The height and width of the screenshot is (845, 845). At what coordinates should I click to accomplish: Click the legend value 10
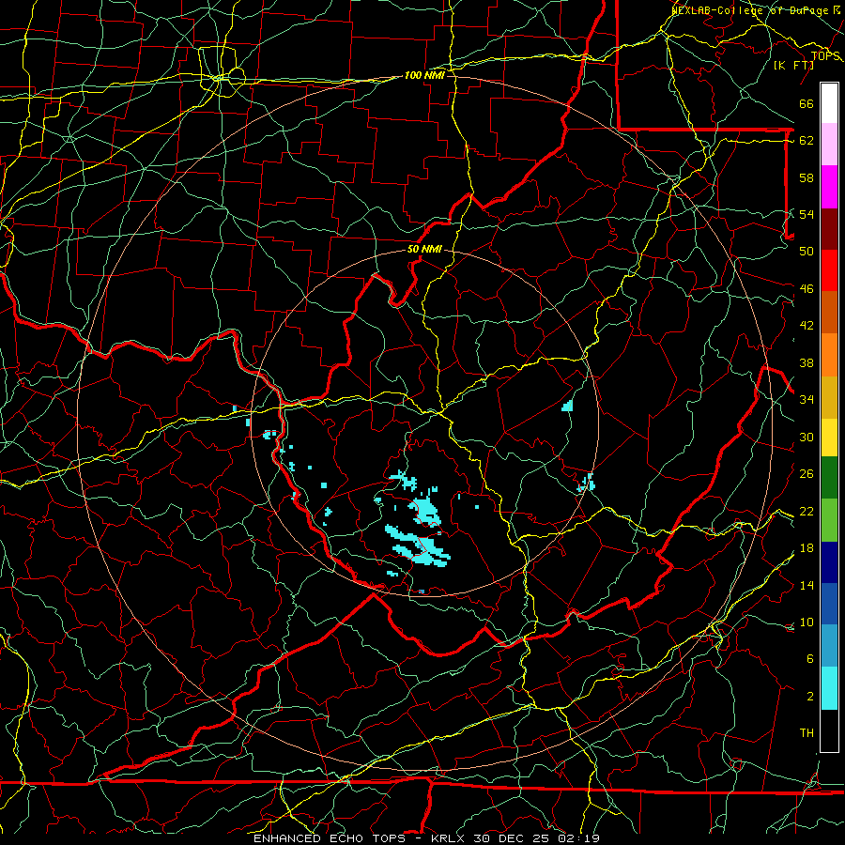[x=807, y=622]
